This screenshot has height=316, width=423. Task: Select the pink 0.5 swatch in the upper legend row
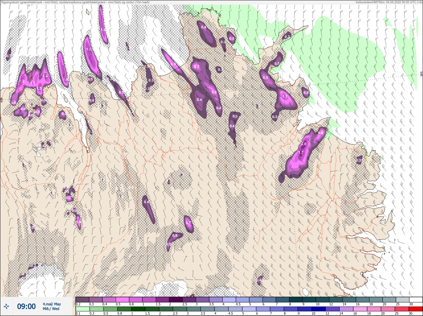coord(123,300)
